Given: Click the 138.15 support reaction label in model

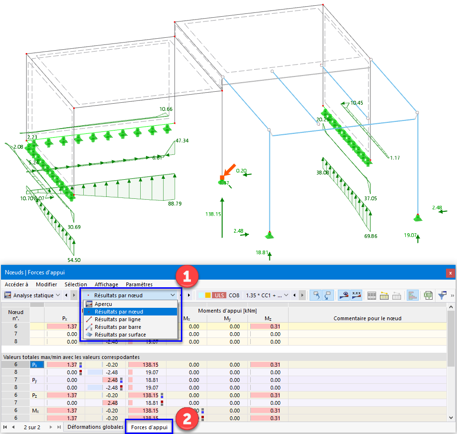Looking at the screenshot, I should point(213,214).
